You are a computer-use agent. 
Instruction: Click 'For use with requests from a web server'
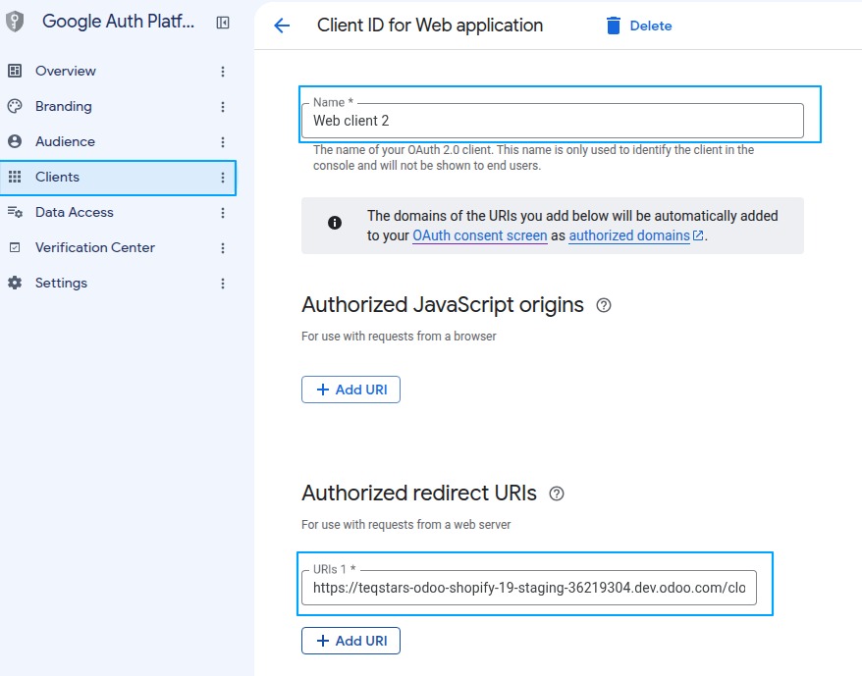(x=405, y=524)
